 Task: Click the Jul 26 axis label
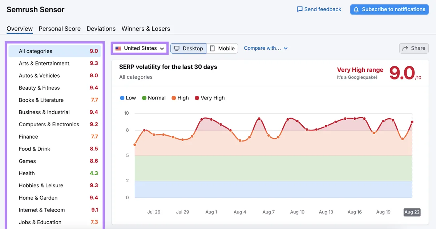click(154, 212)
